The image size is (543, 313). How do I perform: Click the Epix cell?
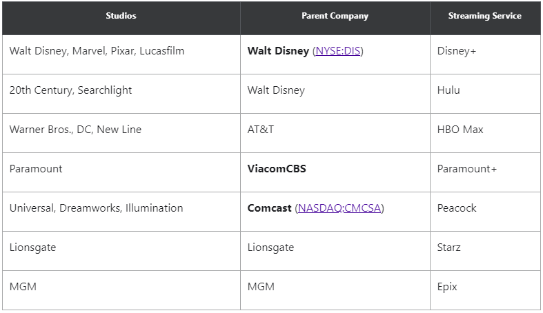point(447,287)
